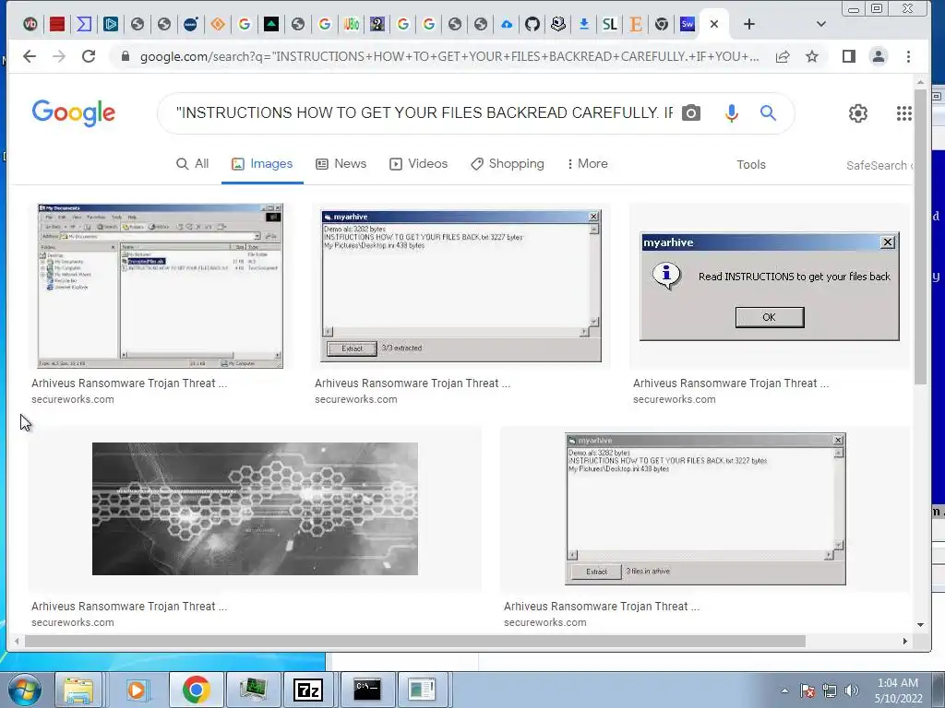
Task: Click the page's vertical scrollbar thumb
Action: point(920,237)
